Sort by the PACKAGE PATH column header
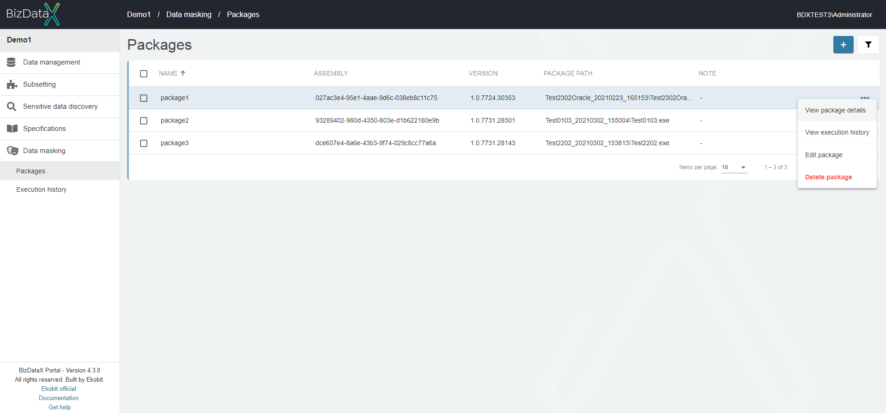The image size is (886, 413). point(568,73)
